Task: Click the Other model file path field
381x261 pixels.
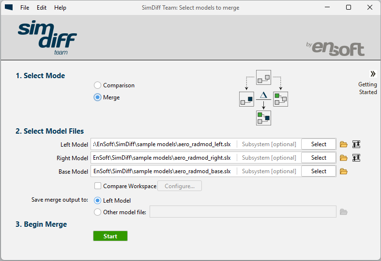Action: point(243,212)
